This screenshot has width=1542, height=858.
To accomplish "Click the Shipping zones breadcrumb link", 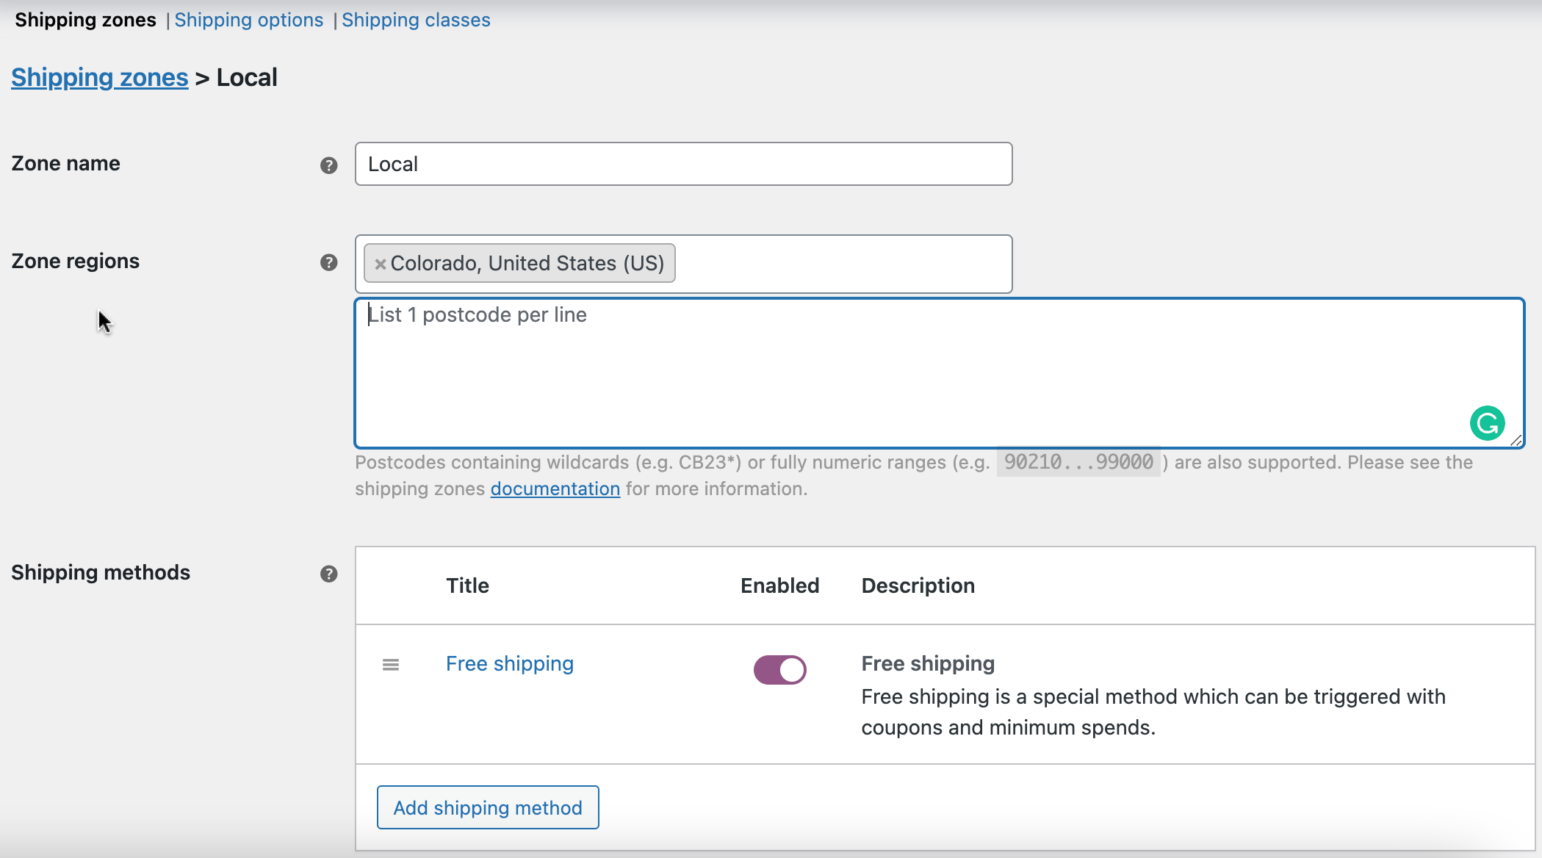I will click(99, 76).
